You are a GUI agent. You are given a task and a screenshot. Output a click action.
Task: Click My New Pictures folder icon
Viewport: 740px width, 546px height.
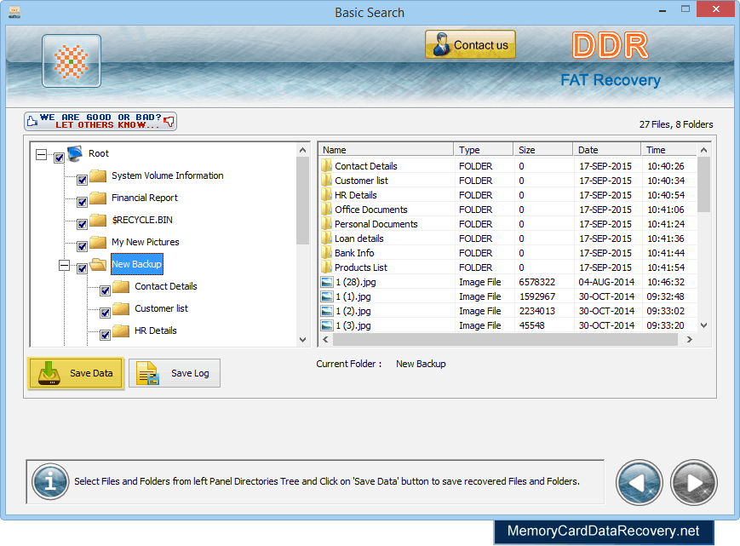click(98, 243)
